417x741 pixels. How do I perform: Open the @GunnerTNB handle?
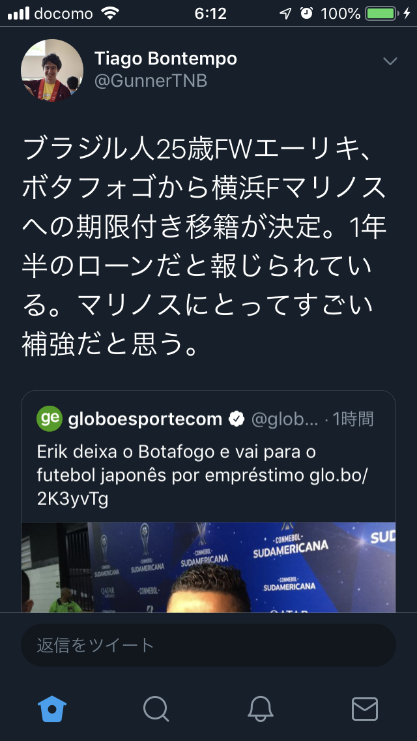pyautogui.click(x=151, y=81)
